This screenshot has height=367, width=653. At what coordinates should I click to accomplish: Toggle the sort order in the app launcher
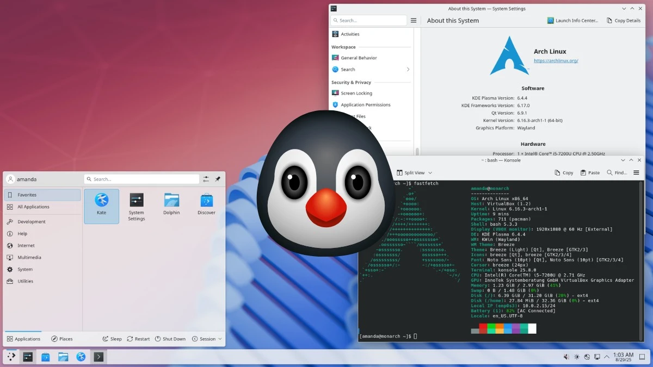pos(206,178)
